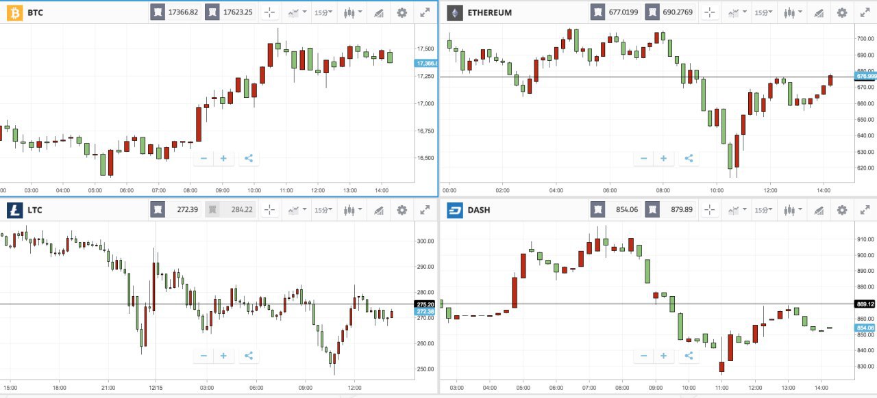Toggle the crosshair cursor on DASH chart
877x398 pixels.
[710, 210]
